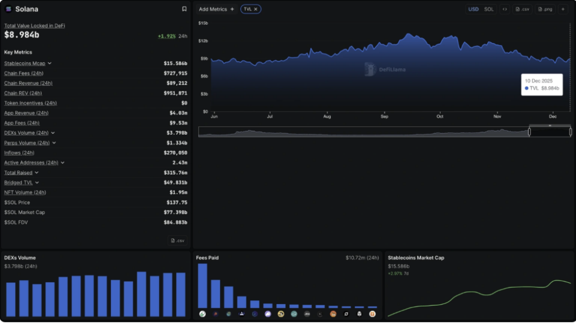Expand the DEXs Volume (24h) breakdown
The image size is (576, 326).
(x=53, y=133)
